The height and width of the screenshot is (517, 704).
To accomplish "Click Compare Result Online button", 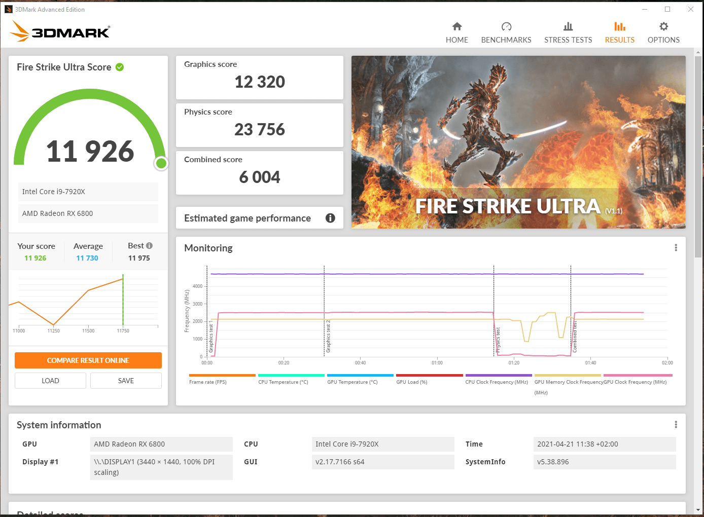I will [88, 360].
